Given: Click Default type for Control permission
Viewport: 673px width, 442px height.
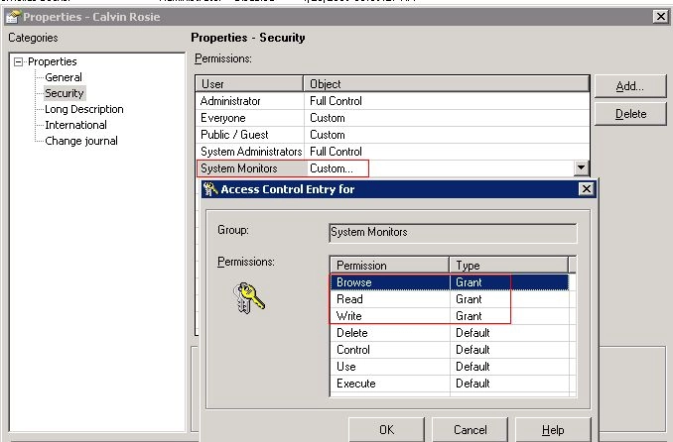Looking at the screenshot, I should pos(472,350).
